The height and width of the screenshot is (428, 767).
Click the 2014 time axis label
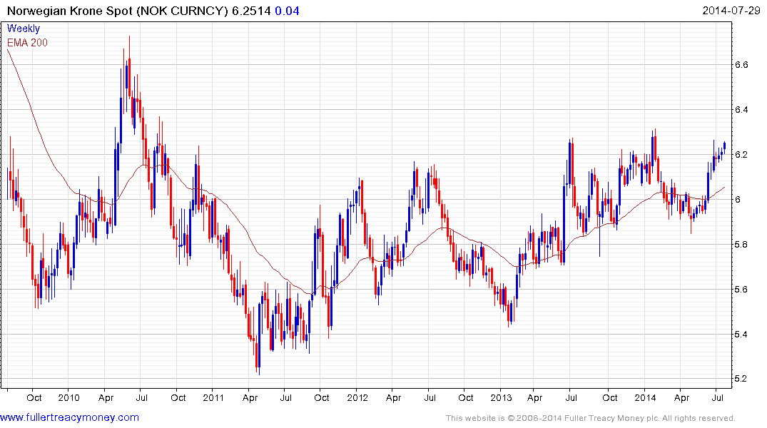(x=645, y=397)
